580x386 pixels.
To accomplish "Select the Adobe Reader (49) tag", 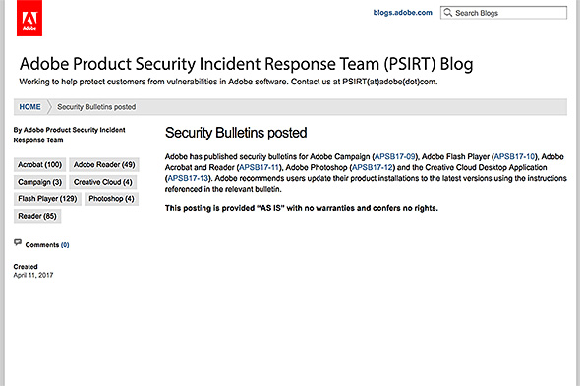I will [x=104, y=165].
